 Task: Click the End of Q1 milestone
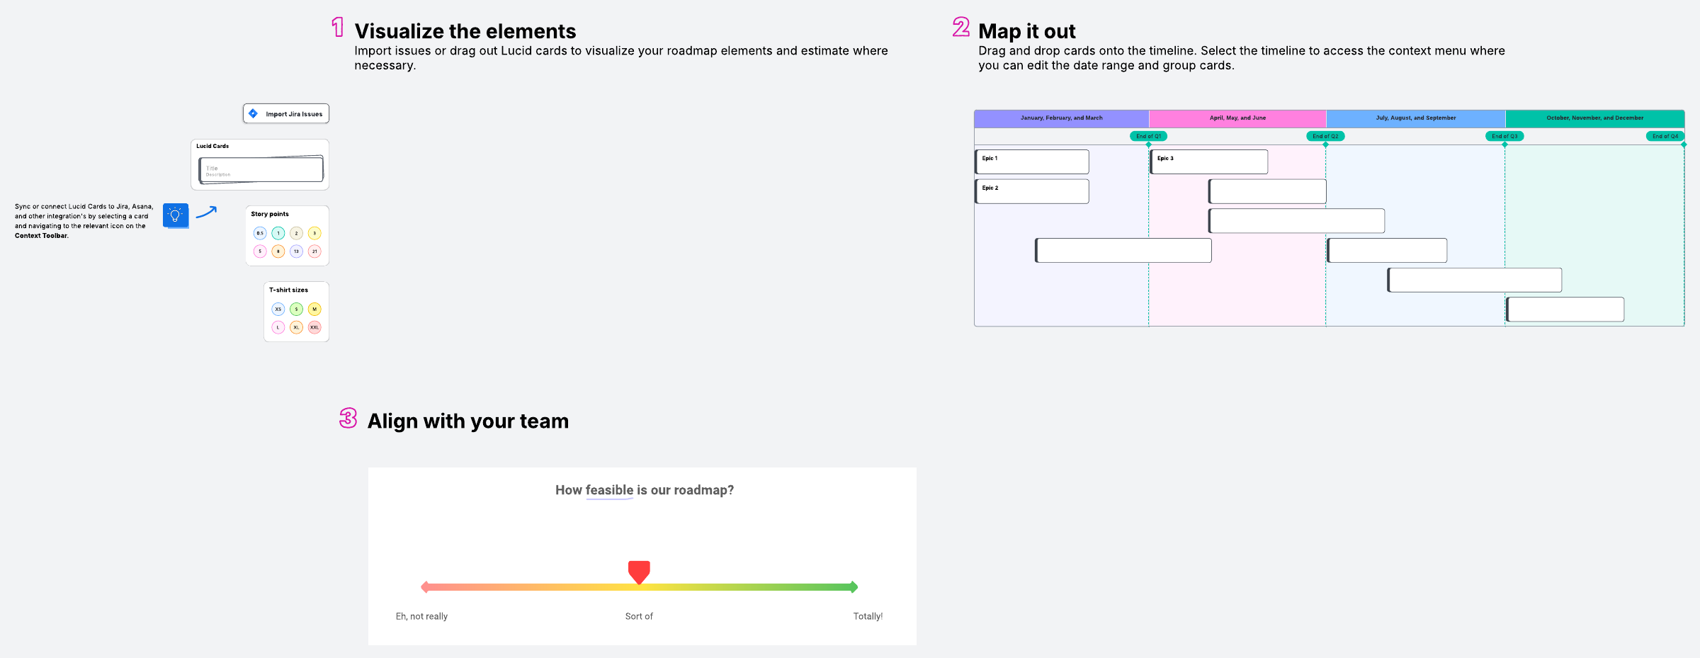(x=1148, y=136)
